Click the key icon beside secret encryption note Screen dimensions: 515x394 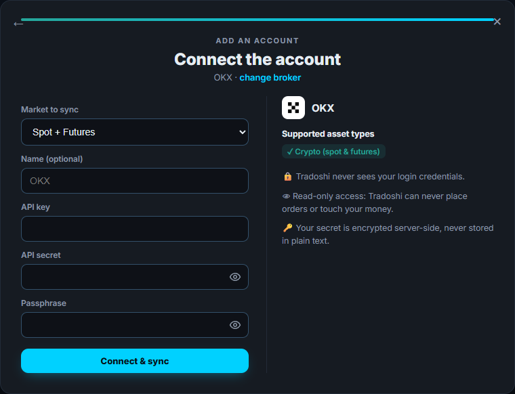tap(288, 227)
